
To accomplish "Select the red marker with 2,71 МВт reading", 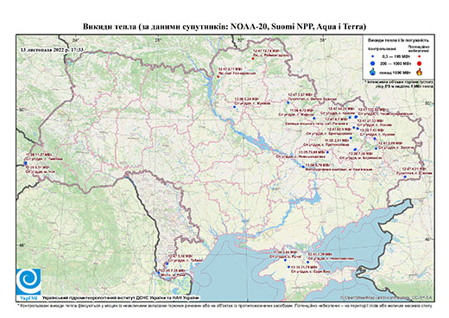I will pyautogui.click(x=218, y=77).
